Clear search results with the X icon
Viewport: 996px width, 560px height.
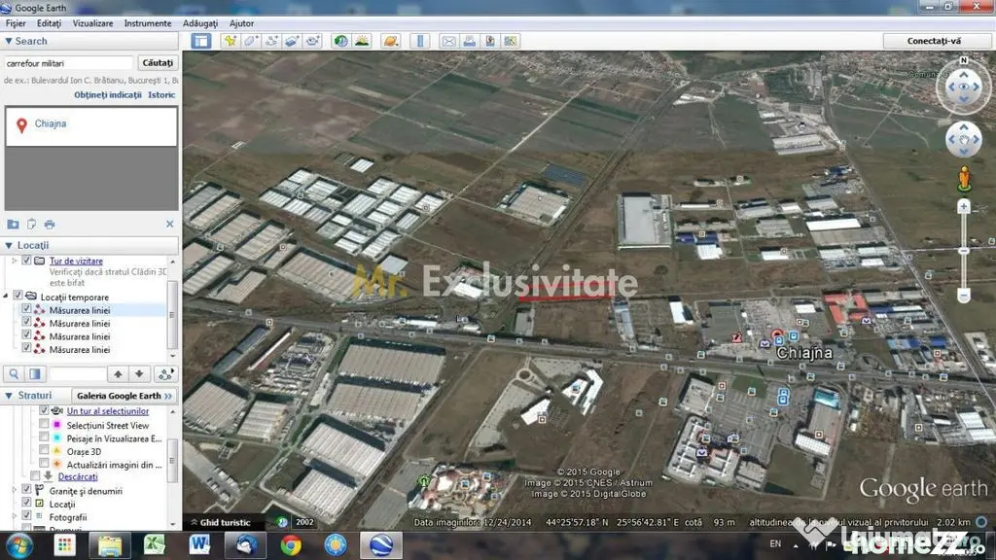[x=169, y=225]
